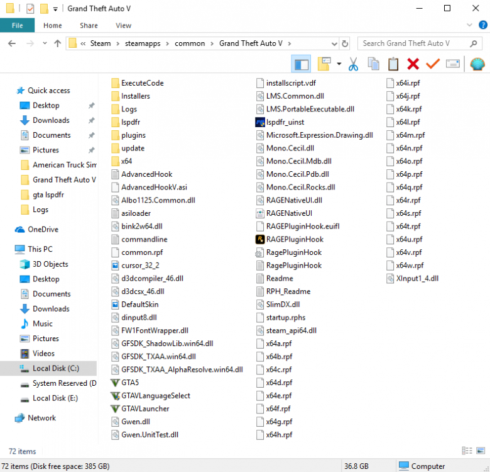This screenshot has height=472, width=490.
Task: Click the Copy toolbar icon
Action: click(373, 64)
